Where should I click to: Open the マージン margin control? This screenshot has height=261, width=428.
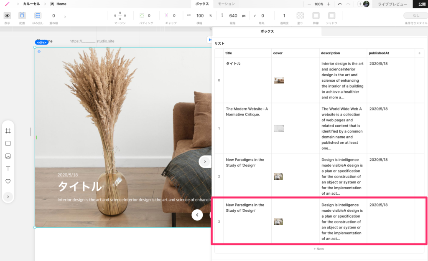(x=120, y=15)
